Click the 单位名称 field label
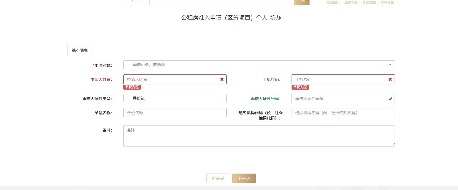 (x=103, y=113)
